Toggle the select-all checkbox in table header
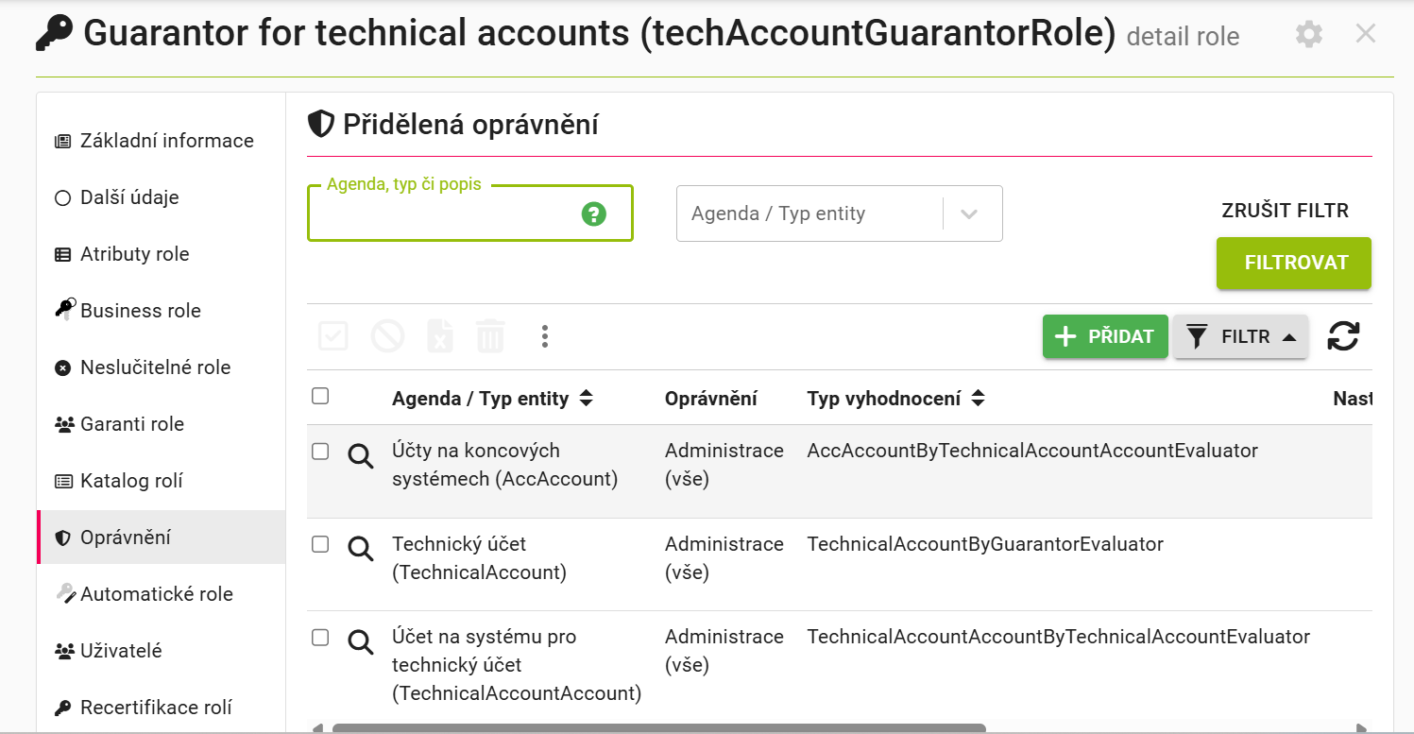 tap(320, 396)
